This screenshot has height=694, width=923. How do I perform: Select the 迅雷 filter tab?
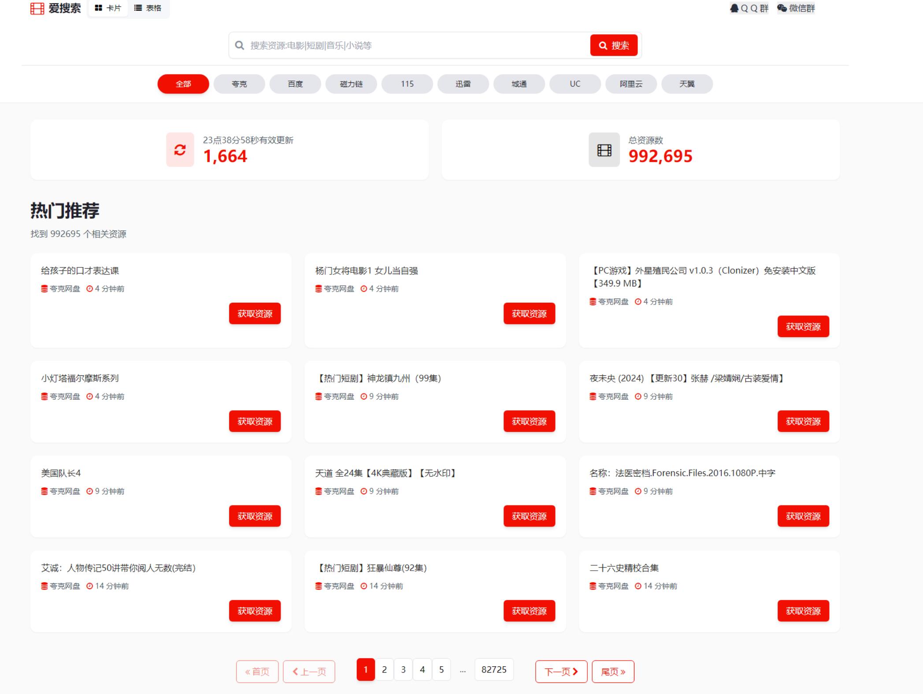tap(463, 84)
